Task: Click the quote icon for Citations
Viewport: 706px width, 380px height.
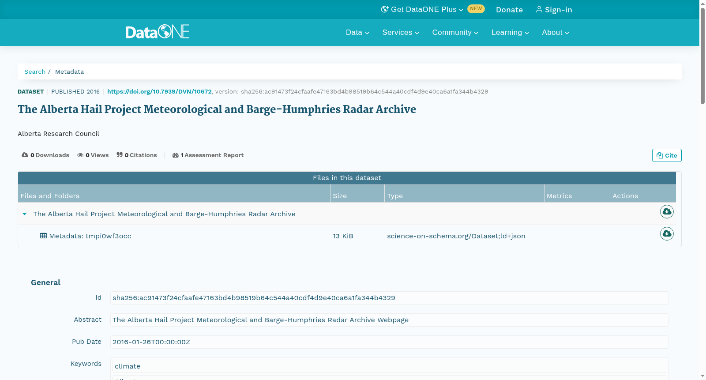Action: point(120,155)
